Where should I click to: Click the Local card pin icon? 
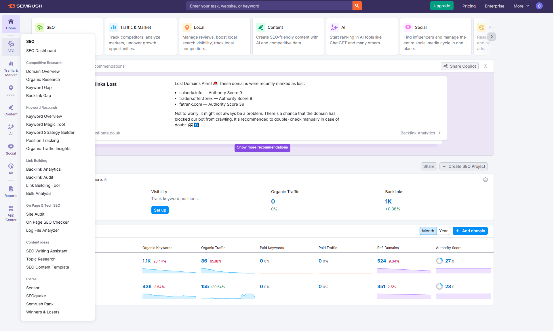(187, 27)
